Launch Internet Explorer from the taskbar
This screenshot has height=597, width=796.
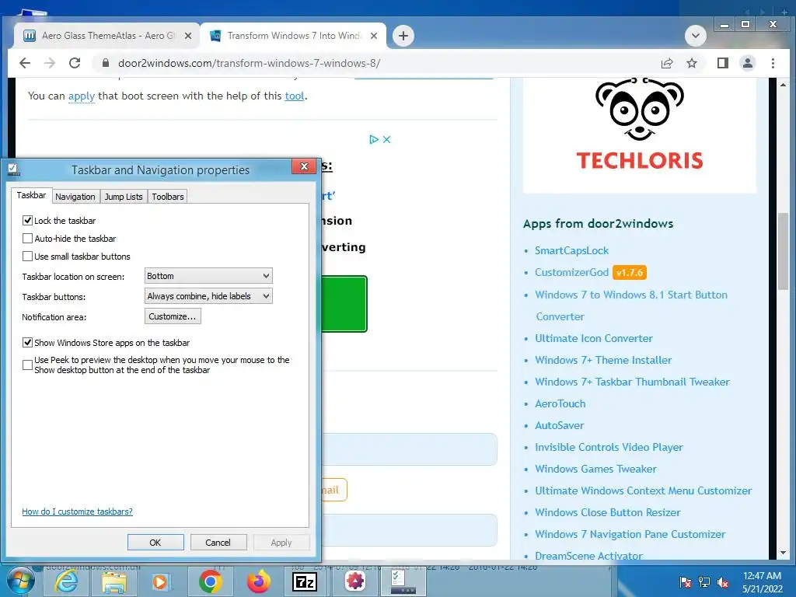[x=67, y=581]
